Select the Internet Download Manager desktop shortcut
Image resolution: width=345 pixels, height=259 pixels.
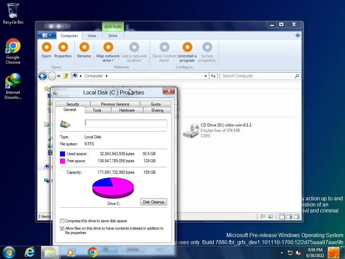(x=13, y=86)
